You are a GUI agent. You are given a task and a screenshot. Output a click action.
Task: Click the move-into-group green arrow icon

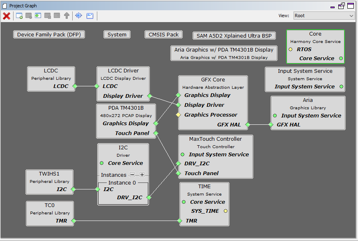38,16
